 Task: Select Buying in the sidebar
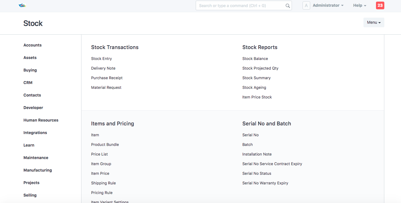point(30,70)
